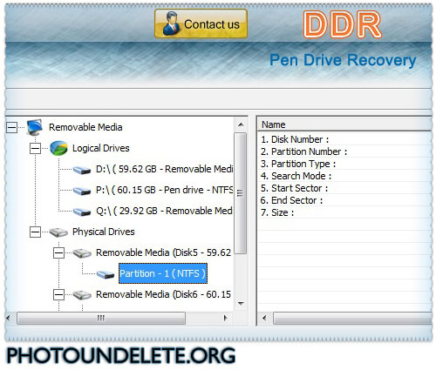Collapse the Logical Drives node

[35, 148]
